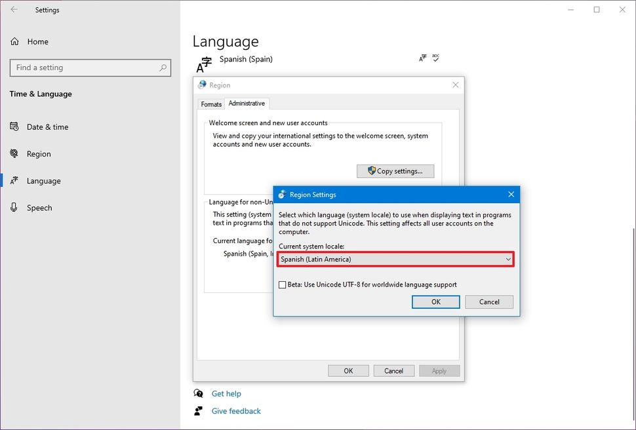Click the back arrow in Settings

(x=14, y=10)
